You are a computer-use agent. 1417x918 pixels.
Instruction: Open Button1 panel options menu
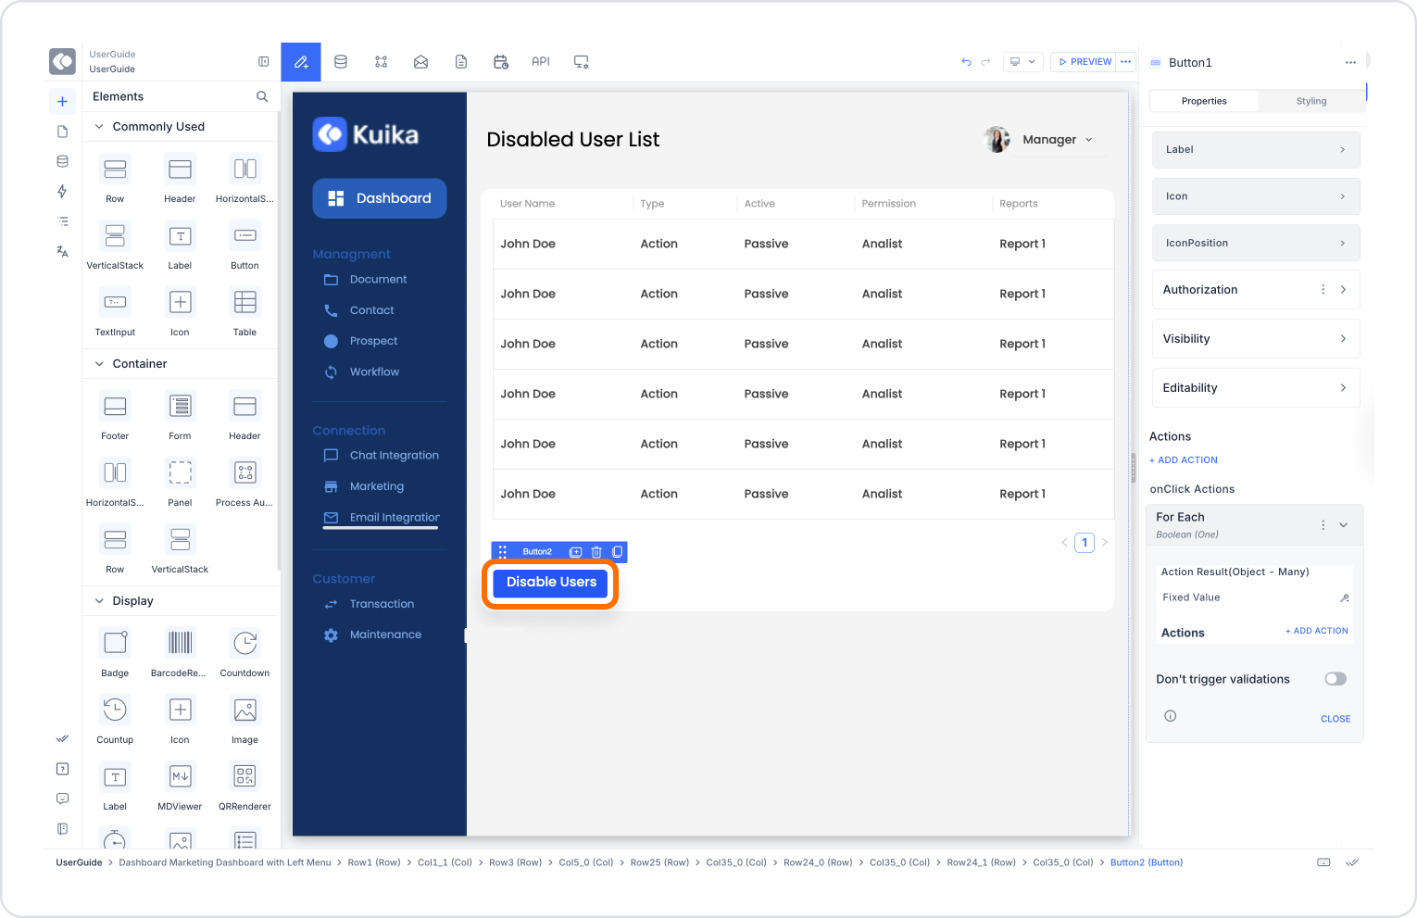(1350, 63)
